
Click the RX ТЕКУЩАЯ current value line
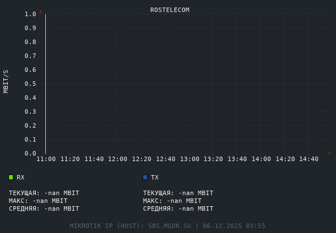(x=44, y=193)
